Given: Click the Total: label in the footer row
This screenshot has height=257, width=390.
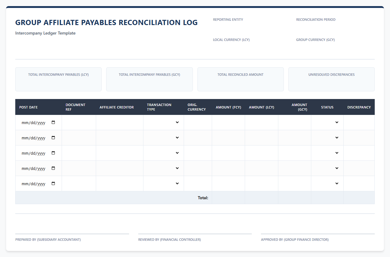Looking at the screenshot, I should click(203, 198).
